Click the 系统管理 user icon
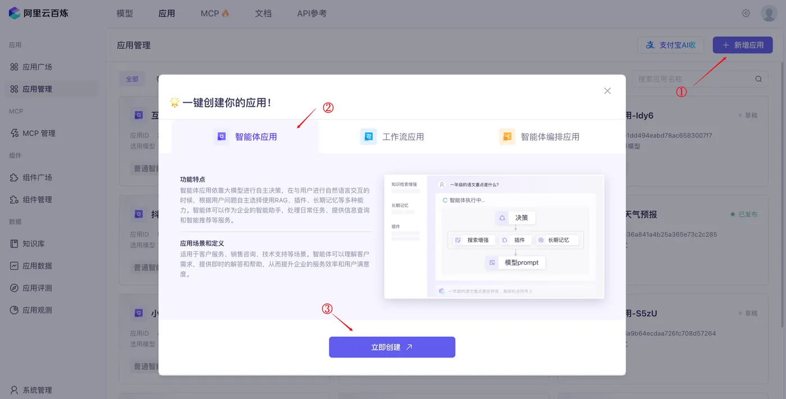 (x=15, y=390)
